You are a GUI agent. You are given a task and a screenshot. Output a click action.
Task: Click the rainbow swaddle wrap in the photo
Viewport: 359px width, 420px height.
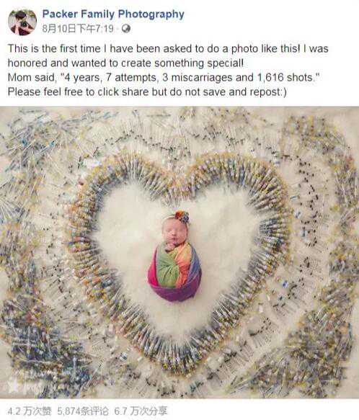(x=174, y=272)
